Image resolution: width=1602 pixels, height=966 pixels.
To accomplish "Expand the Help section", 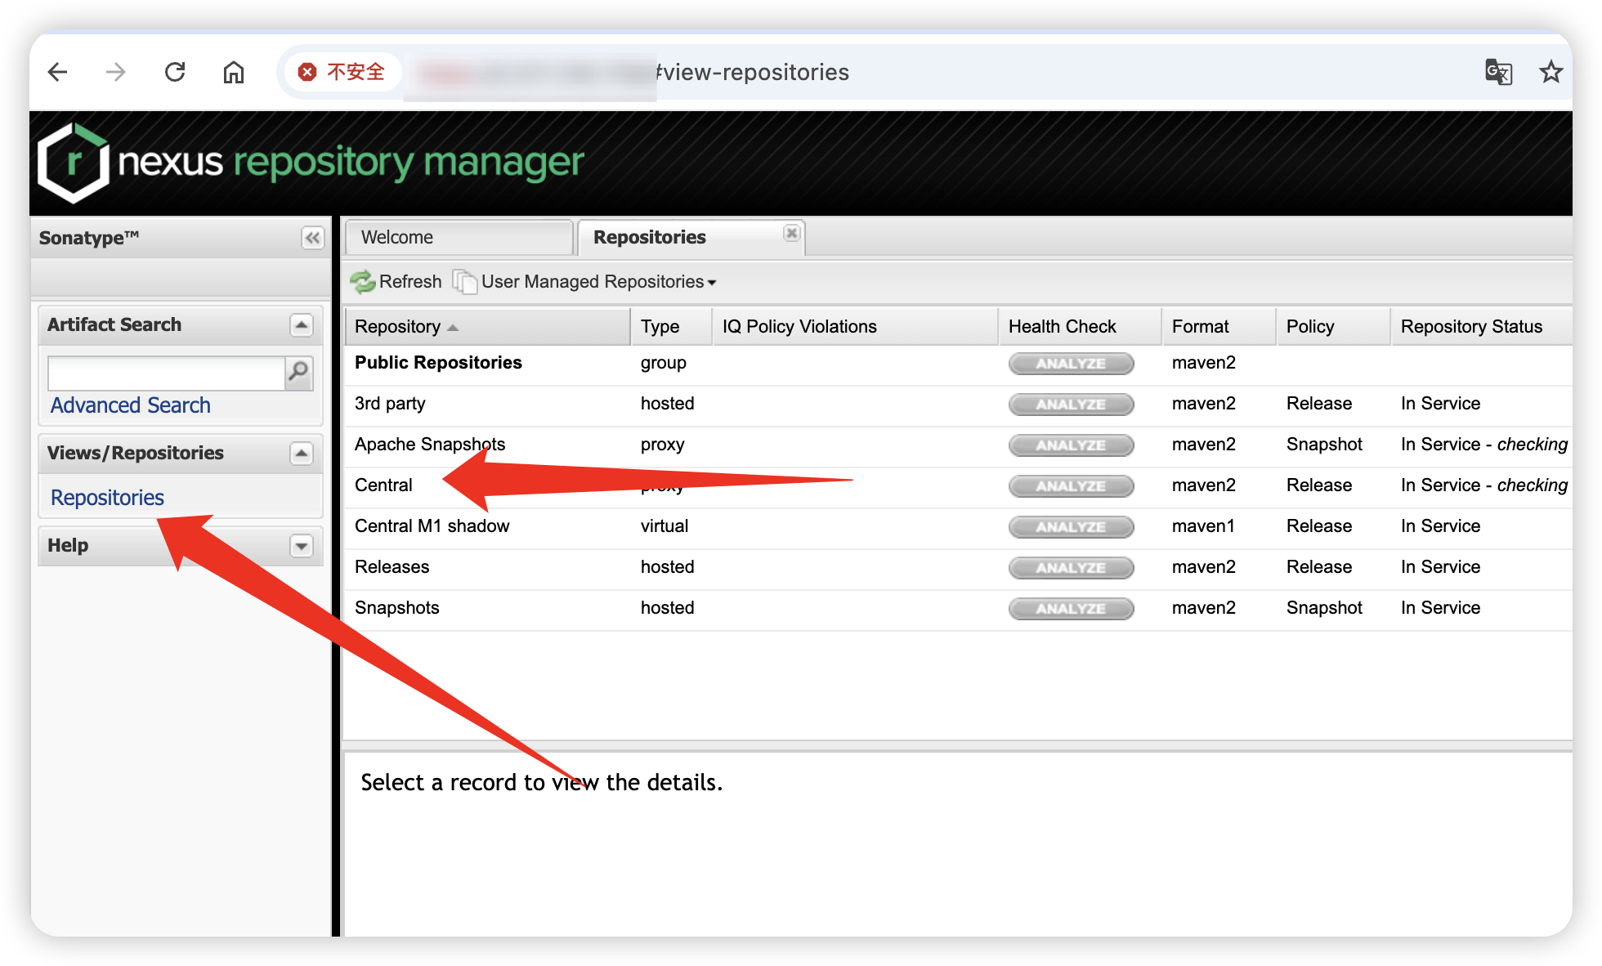I will click(x=302, y=546).
